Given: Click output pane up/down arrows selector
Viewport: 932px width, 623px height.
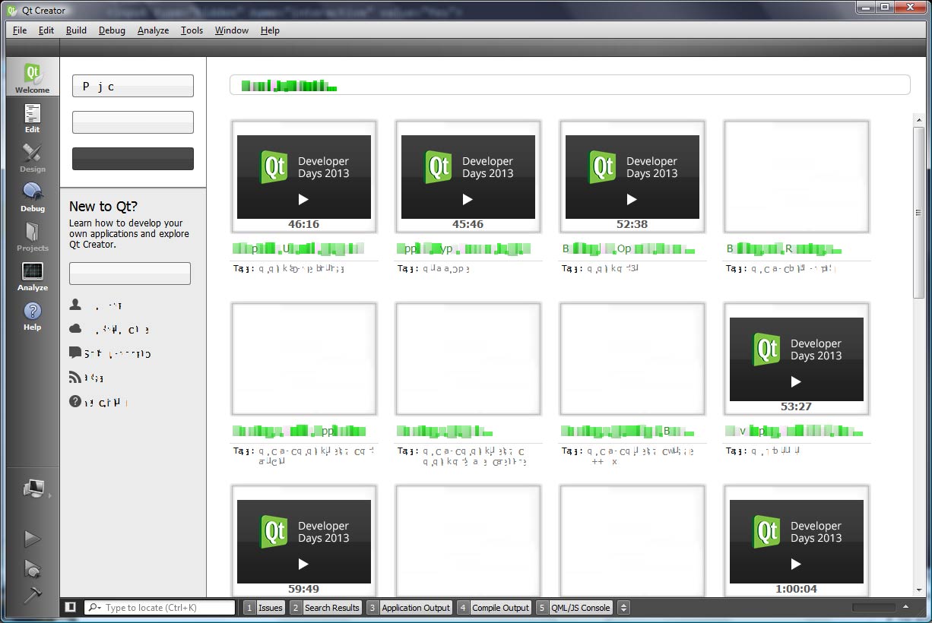Looking at the screenshot, I should point(623,608).
